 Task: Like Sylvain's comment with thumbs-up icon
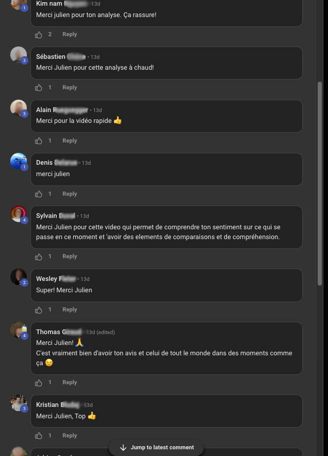pyautogui.click(x=39, y=257)
